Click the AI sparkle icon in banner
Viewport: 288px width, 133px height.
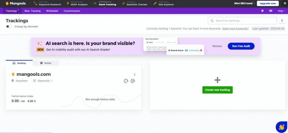(39, 44)
